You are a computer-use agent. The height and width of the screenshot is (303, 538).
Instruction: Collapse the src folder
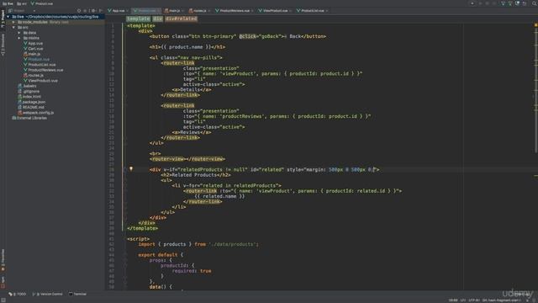(x=13, y=27)
